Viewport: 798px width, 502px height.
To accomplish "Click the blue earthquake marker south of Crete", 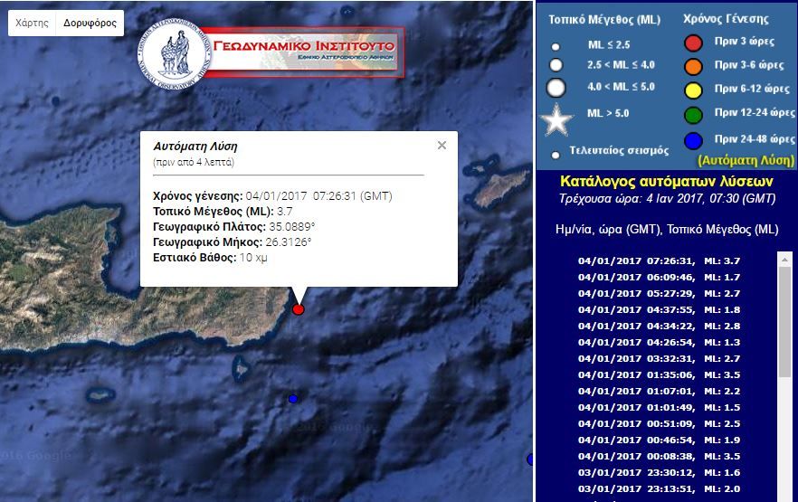I will coord(292,399).
